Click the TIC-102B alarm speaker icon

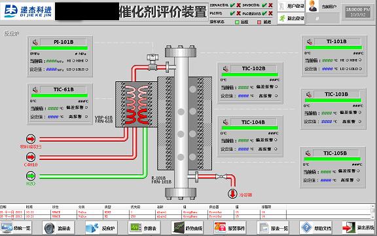coord(225,69)
